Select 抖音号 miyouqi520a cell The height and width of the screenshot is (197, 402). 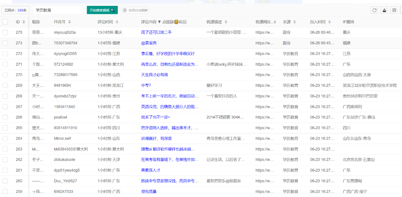point(65,33)
